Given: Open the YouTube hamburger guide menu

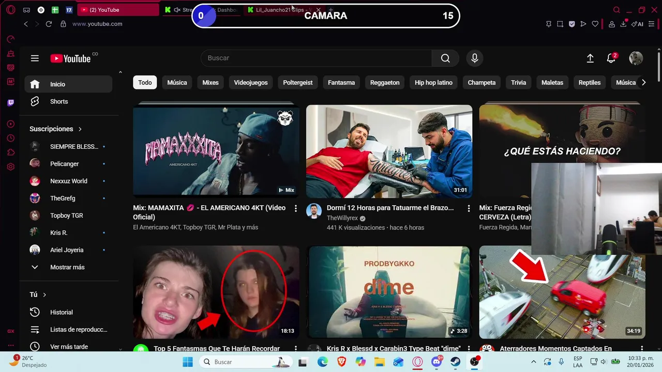Looking at the screenshot, I should (35, 58).
